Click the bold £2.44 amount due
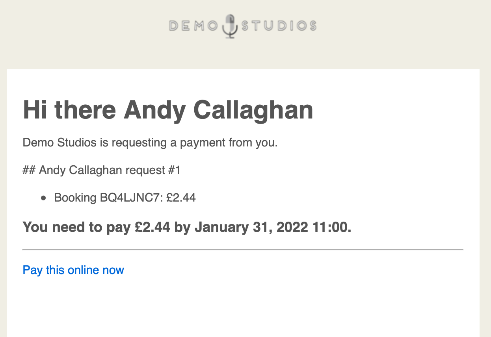491x337 pixels. [153, 227]
